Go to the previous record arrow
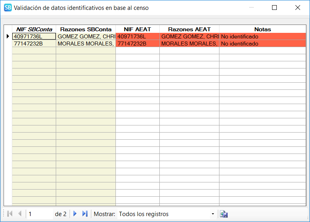Screen dimensions: 310x222 coord(19,214)
